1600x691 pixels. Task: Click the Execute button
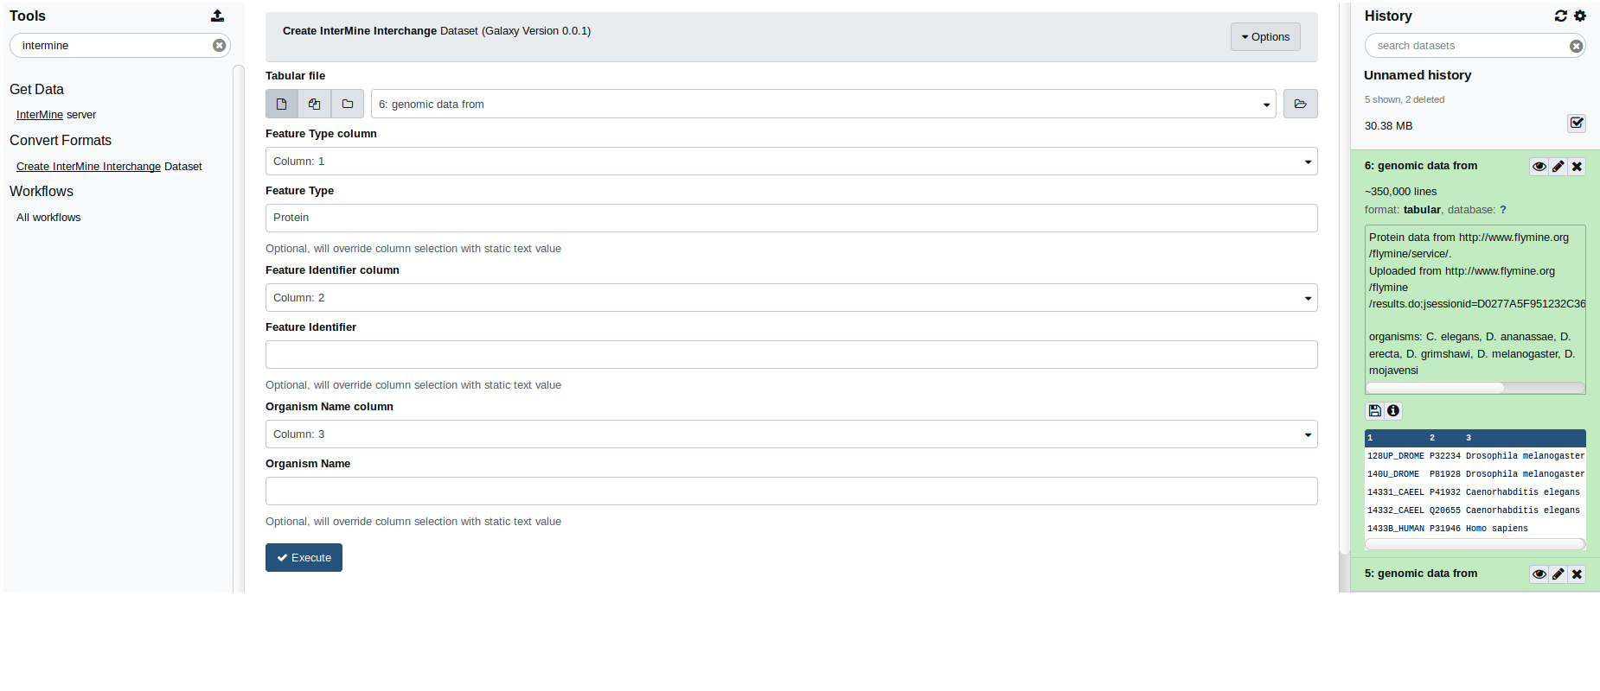(304, 558)
